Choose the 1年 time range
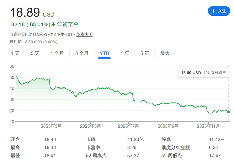The width and height of the screenshot is (234, 164). pos(125,54)
